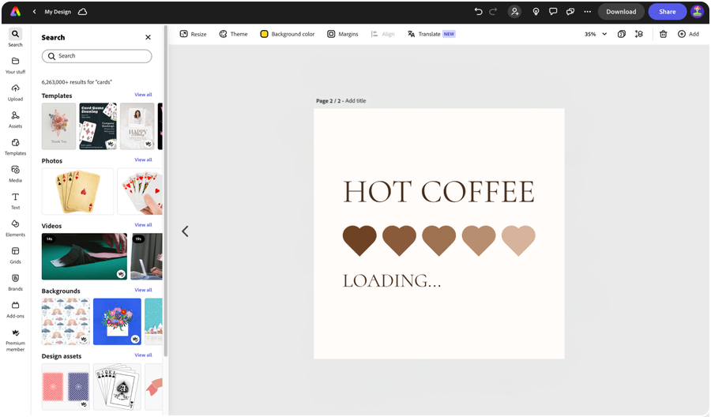
Task: Click inside the Search input field
Action: [96, 56]
